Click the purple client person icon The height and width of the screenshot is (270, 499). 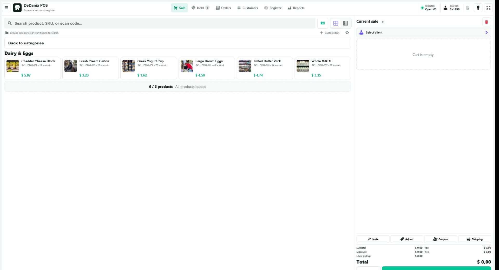click(x=361, y=32)
